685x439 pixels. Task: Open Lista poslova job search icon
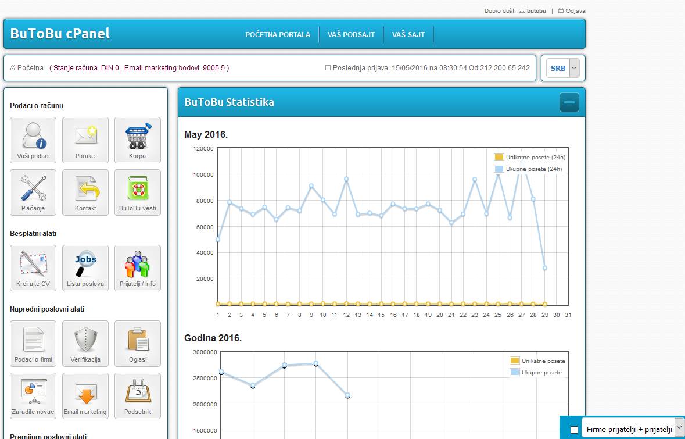(85, 267)
